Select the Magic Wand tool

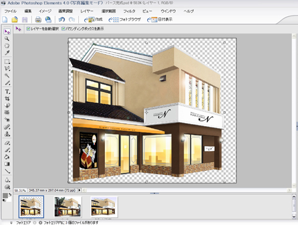click(x=7, y=76)
